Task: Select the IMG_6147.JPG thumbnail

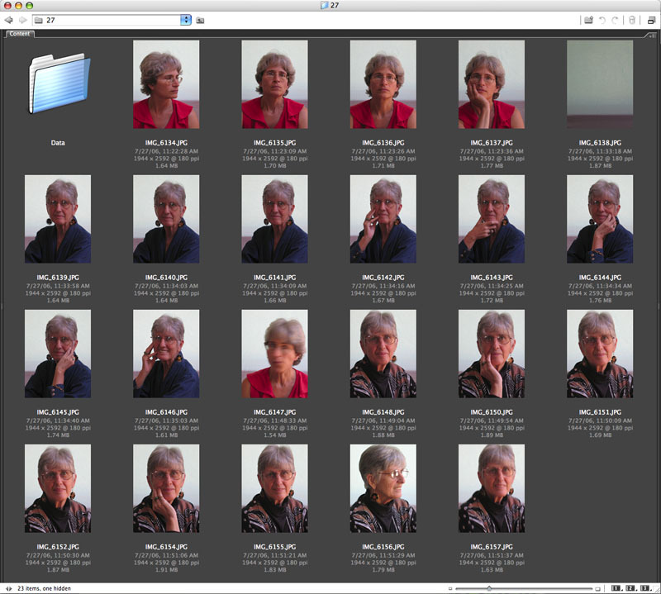Action: pos(274,354)
